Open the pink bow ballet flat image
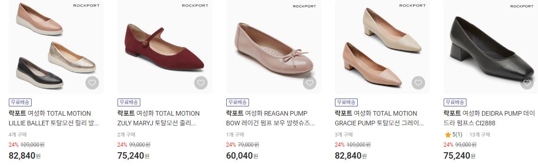 click(274, 47)
